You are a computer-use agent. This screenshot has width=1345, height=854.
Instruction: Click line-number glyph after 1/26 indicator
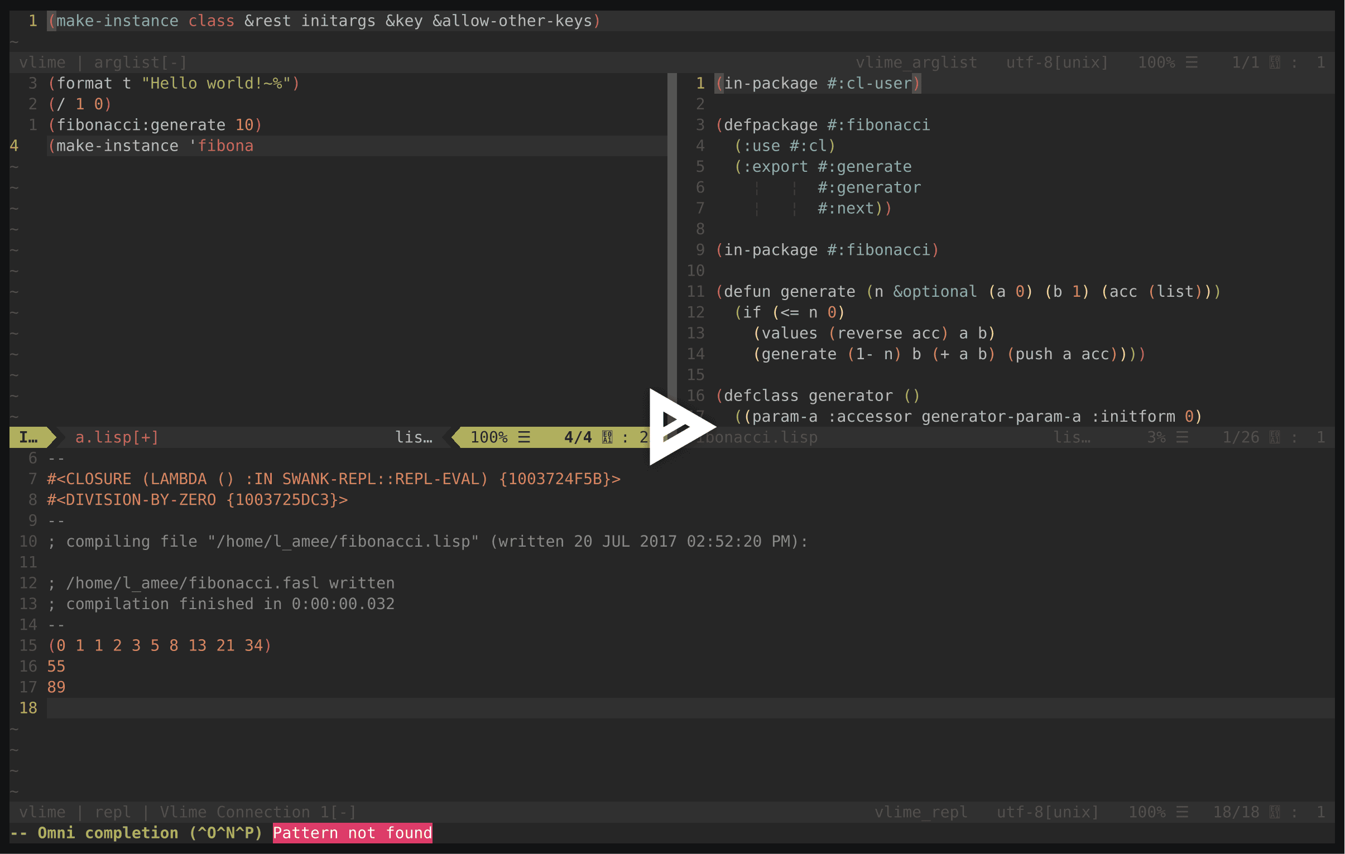1275,437
